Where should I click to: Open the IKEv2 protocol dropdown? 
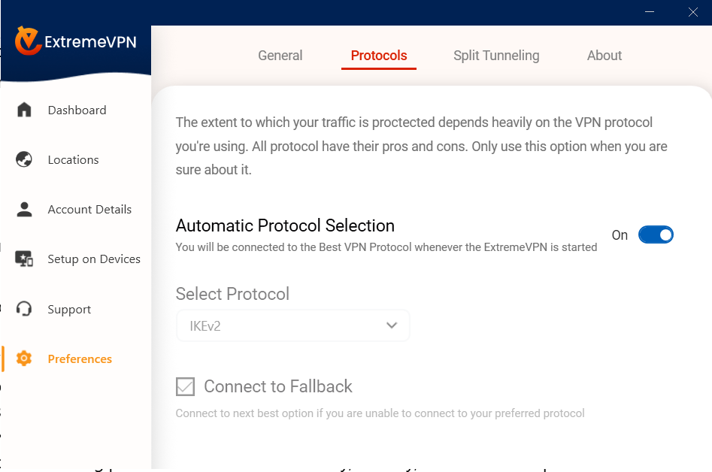[292, 325]
